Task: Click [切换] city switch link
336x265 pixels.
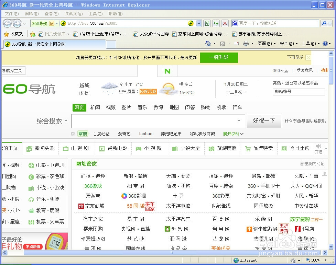Action: (x=84, y=93)
